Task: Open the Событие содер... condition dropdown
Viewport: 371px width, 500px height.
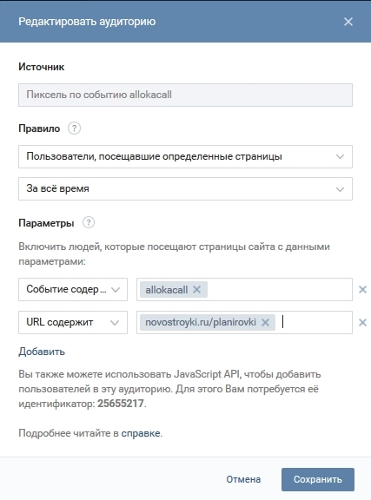Action: [73, 290]
